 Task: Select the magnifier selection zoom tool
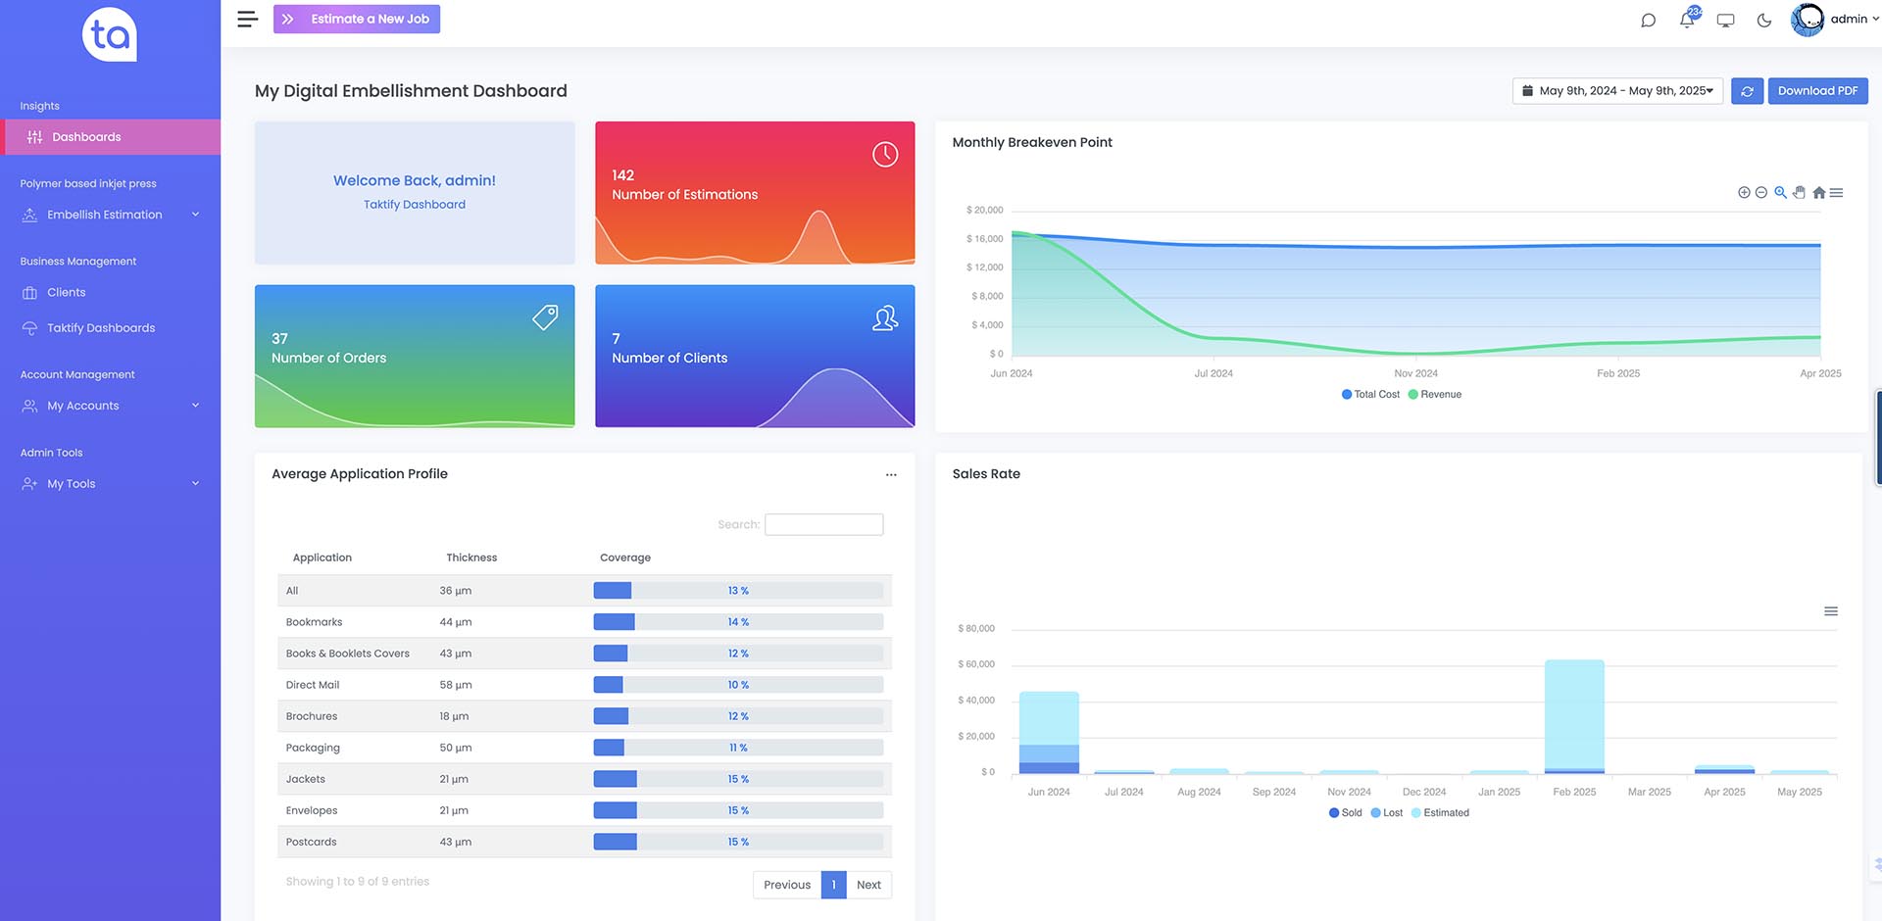click(x=1780, y=192)
